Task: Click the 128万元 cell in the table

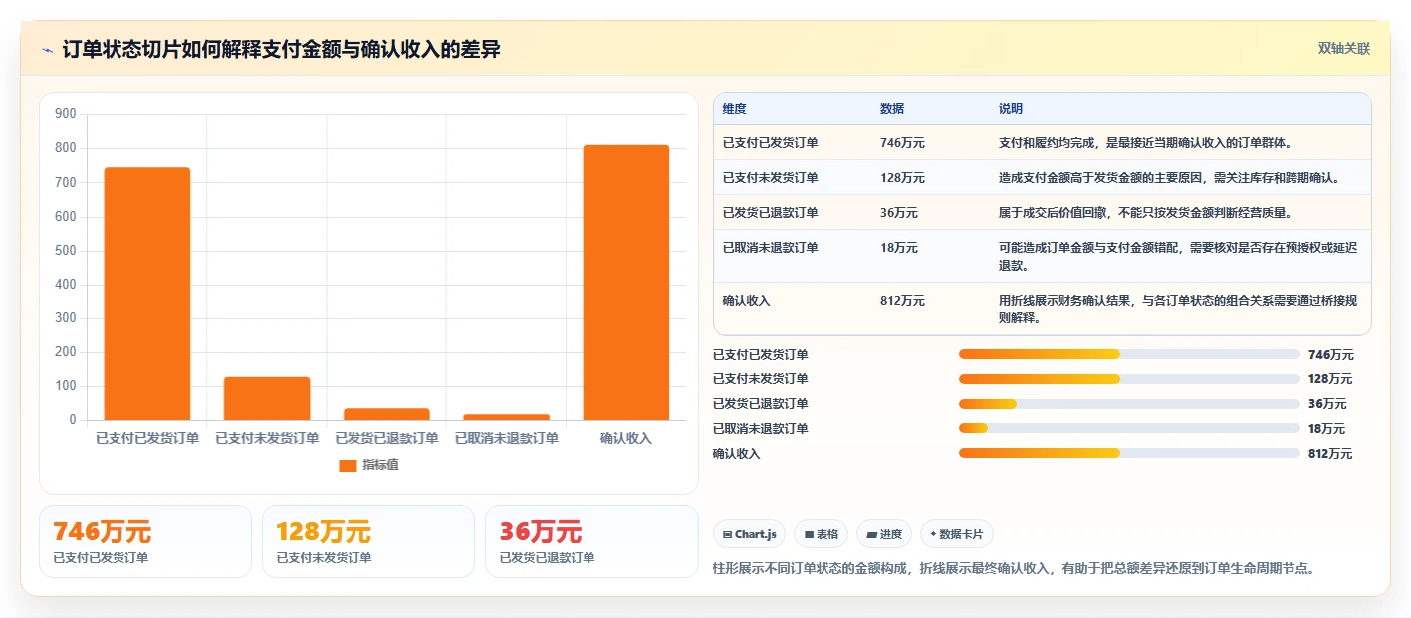Action: point(902,178)
